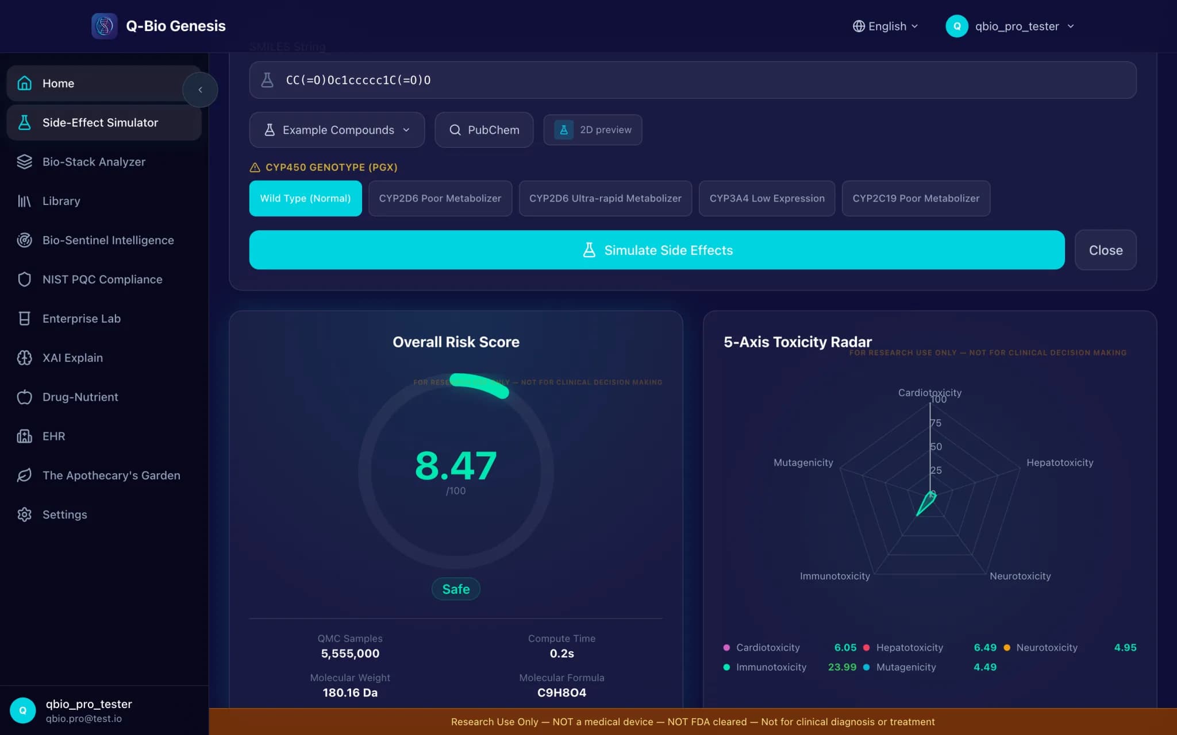Select Wild Type (Normal) genotype
1177x735 pixels.
[305, 198]
